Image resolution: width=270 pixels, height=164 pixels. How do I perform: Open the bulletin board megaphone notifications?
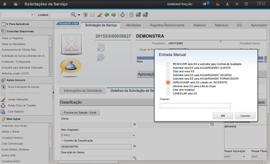tap(204, 4)
